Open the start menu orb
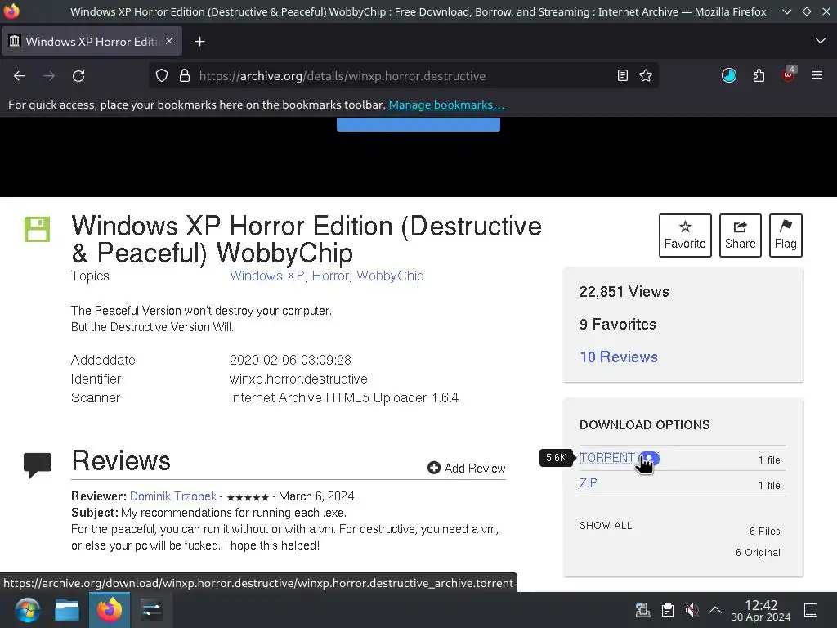The width and height of the screenshot is (837, 628). tap(27, 610)
